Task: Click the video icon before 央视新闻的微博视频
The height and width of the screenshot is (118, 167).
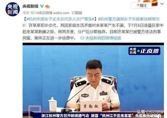Action: coord(82,38)
